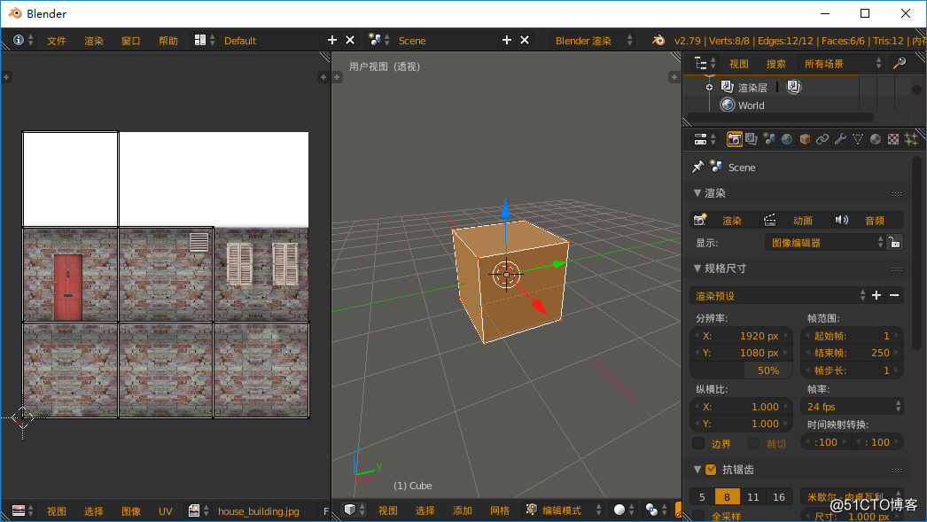The image size is (927, 522).
Task: Click the scene browse icon
Action: (379, 40)
